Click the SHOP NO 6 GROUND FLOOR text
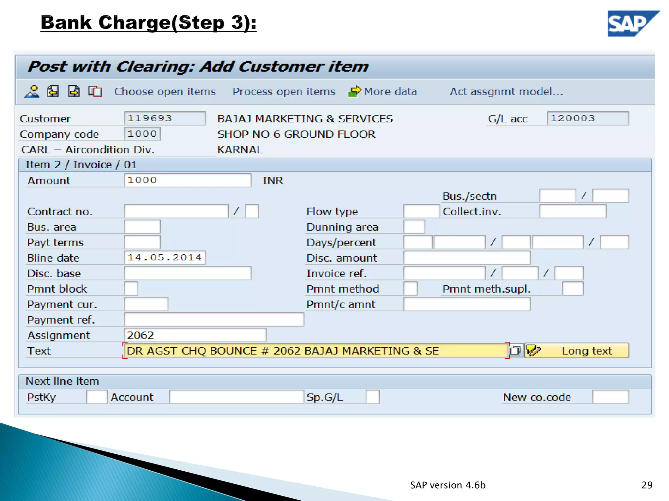Viewport: 669px width, 501px height. (297, 134)
